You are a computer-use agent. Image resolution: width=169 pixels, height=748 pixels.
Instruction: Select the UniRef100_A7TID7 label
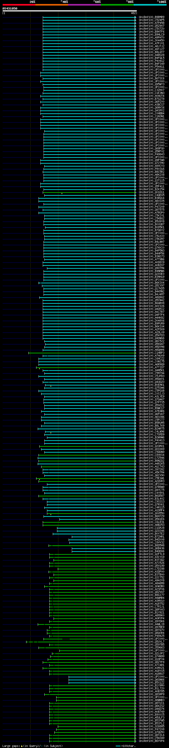point(152,367)
